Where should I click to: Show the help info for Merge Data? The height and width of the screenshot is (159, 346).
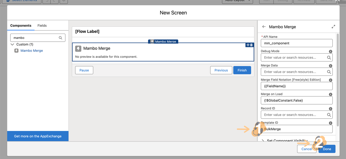[x=330, y=66]
